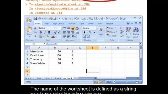Screen dimensions: 168x94
Task: Switch to the Sheet1 worksheet tab
Action: 40,78
